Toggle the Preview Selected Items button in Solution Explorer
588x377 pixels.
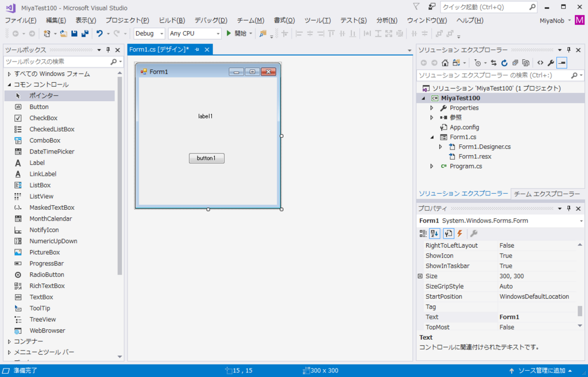point(562,63)
